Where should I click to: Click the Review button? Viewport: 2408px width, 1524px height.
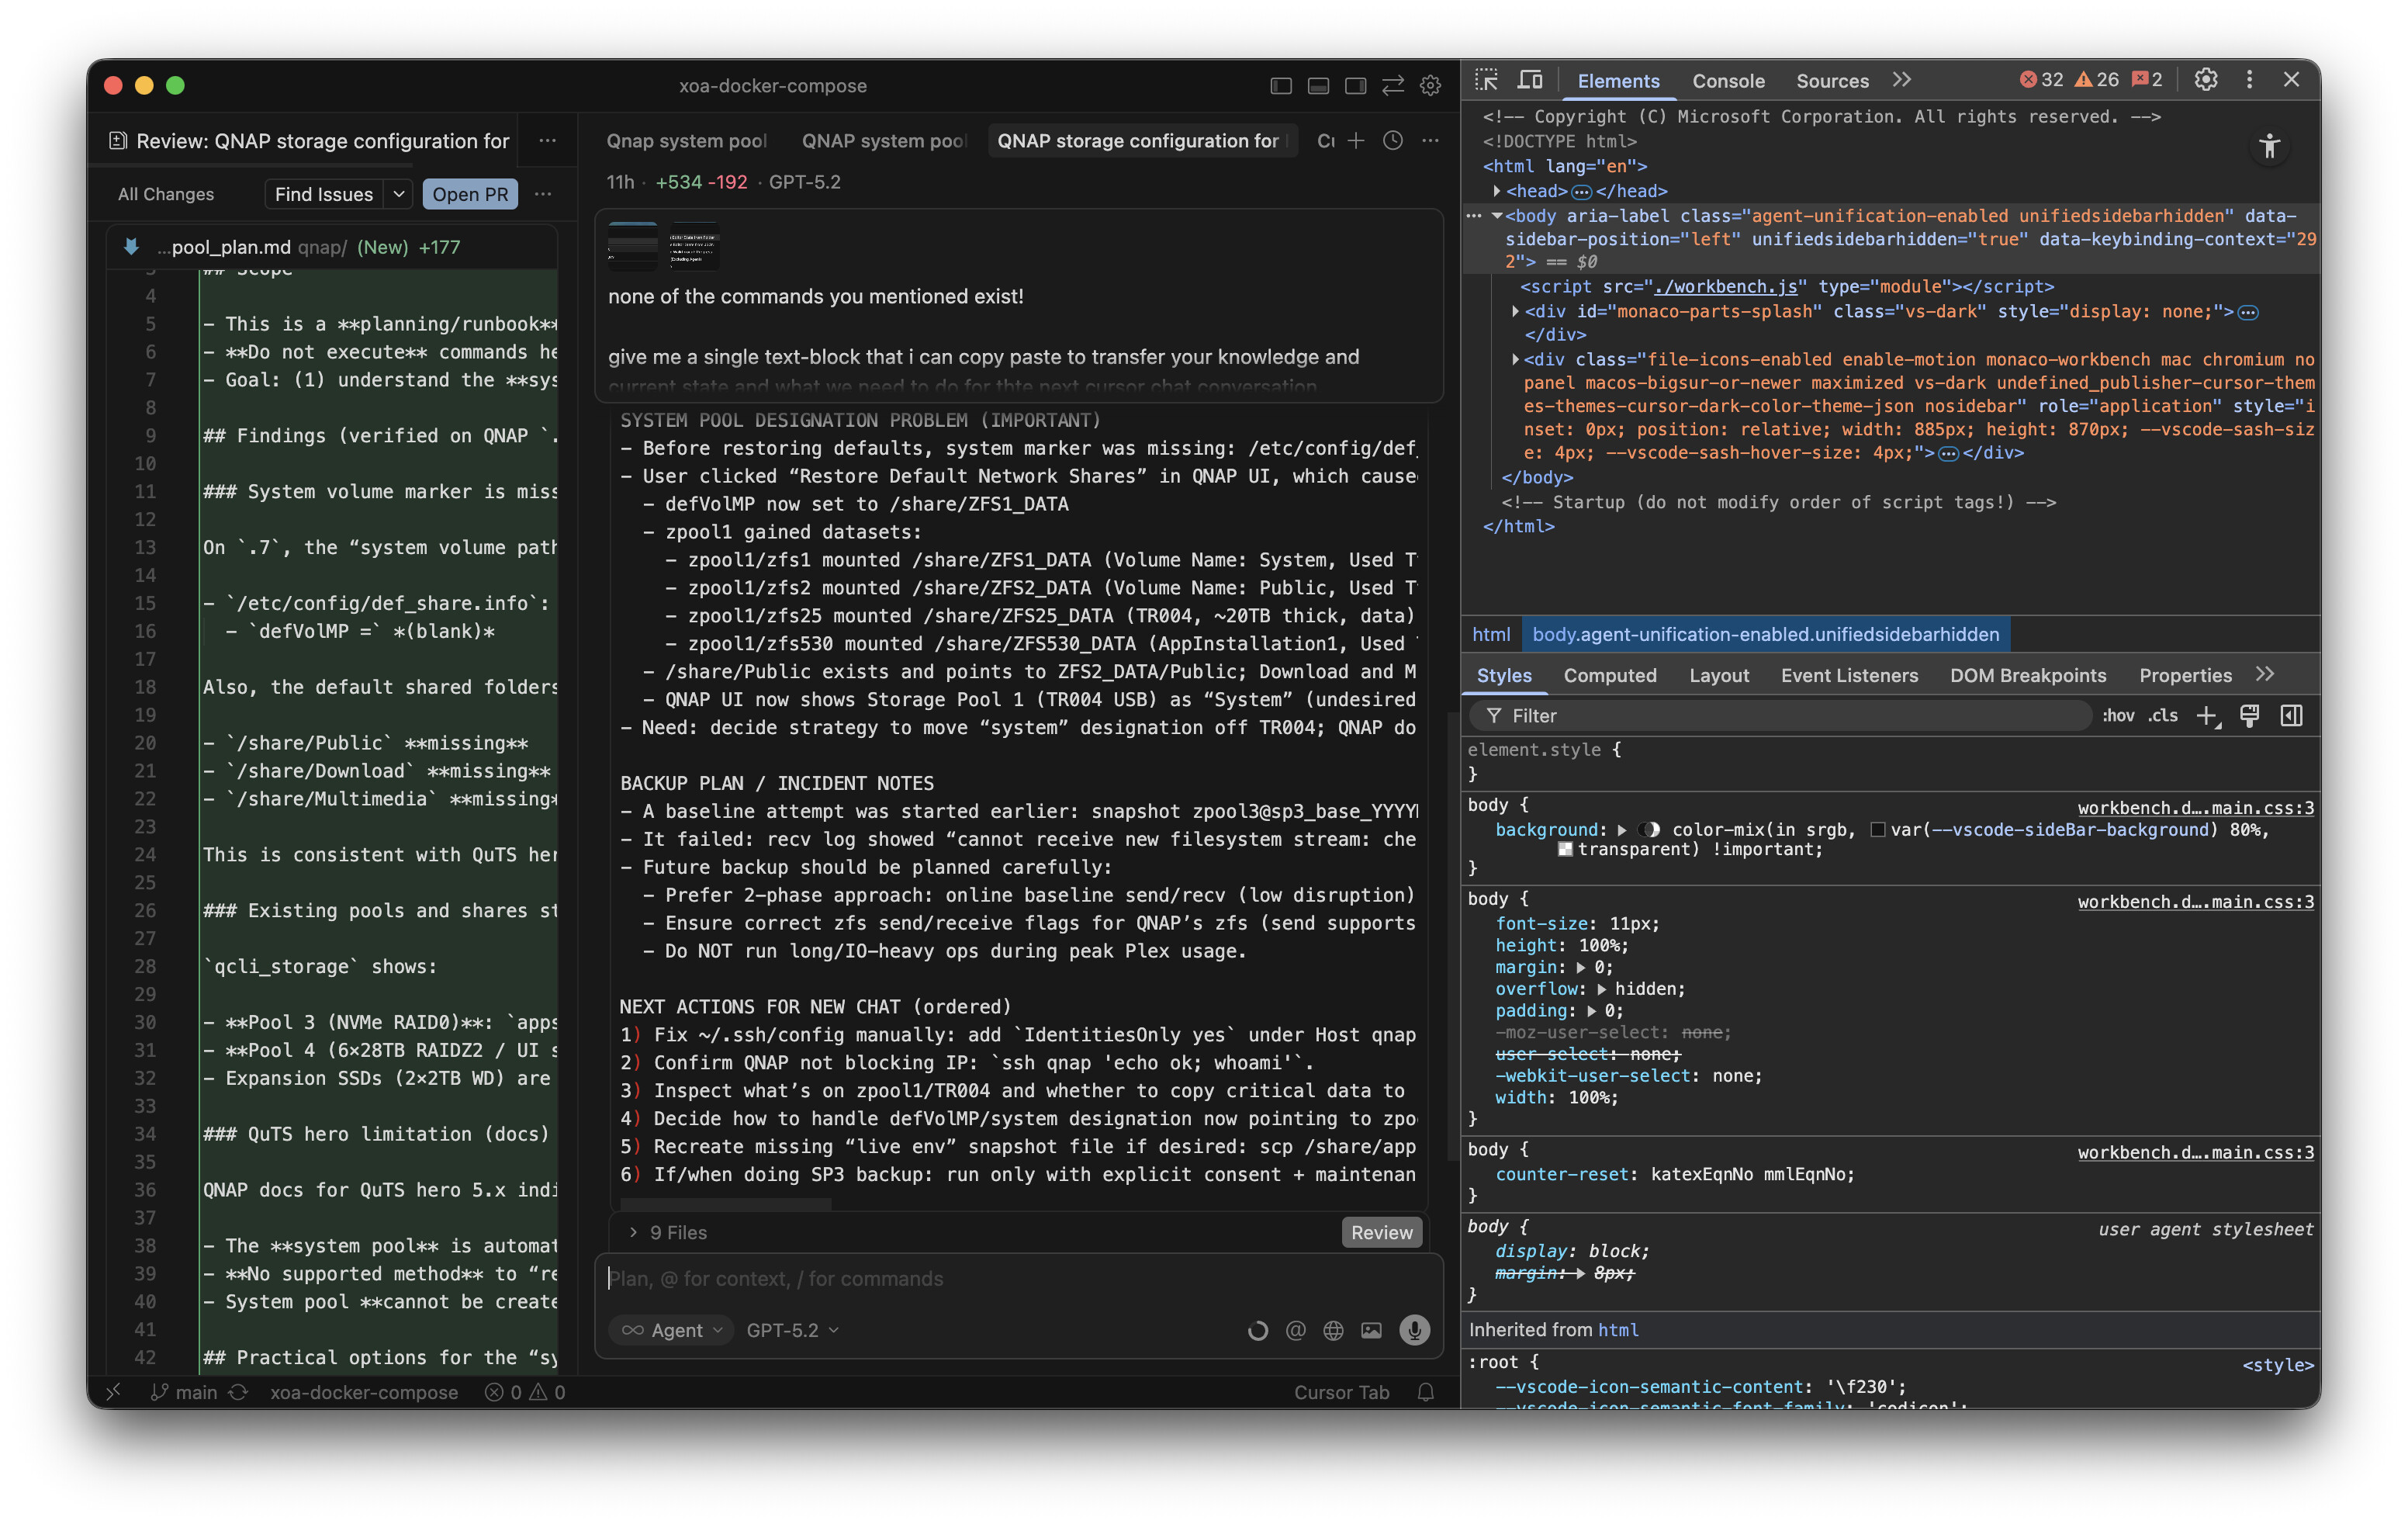pyautogui.click(x=1381, y=1233)
